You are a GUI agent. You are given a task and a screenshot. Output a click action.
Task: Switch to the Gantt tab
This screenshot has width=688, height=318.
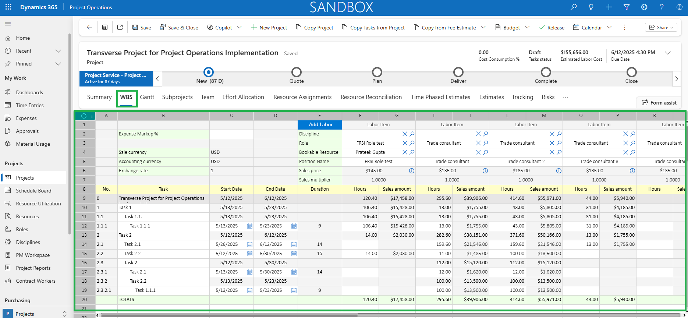point(147,97)
